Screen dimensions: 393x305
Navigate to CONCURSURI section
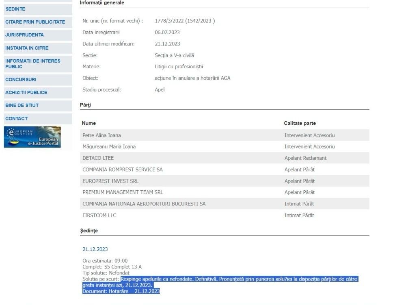(x=21, y=80)
